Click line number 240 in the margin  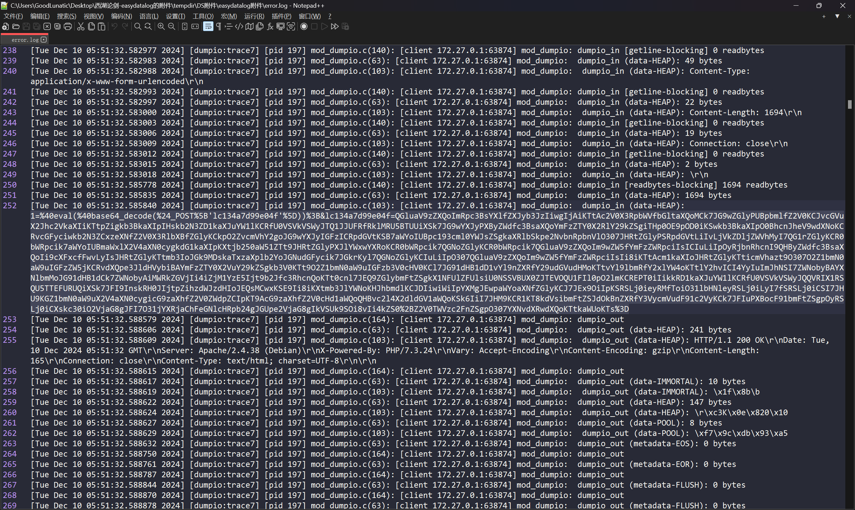[x=10, y=71]
